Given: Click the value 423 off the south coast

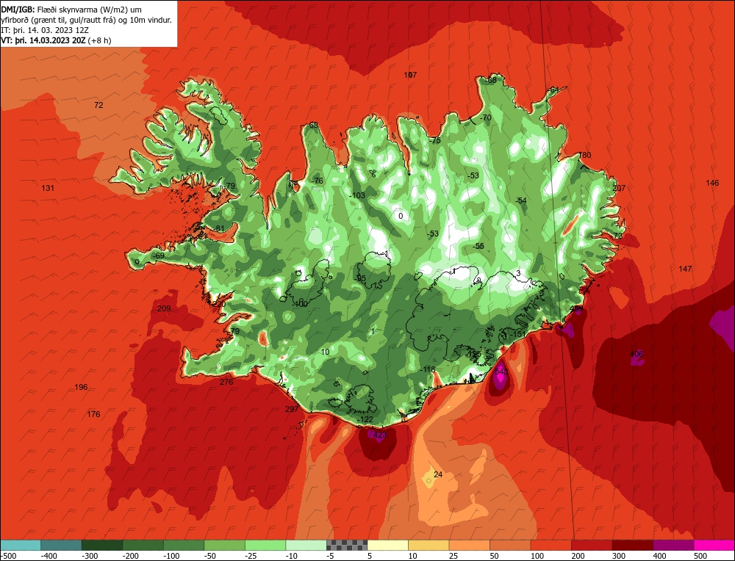Looking at the screenshot, I should [380, 435].
